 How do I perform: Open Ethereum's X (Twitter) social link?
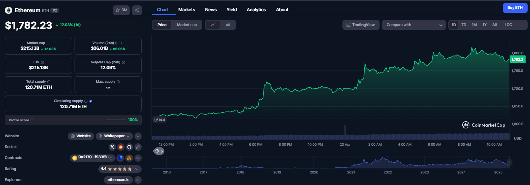(x=113, y=147)
